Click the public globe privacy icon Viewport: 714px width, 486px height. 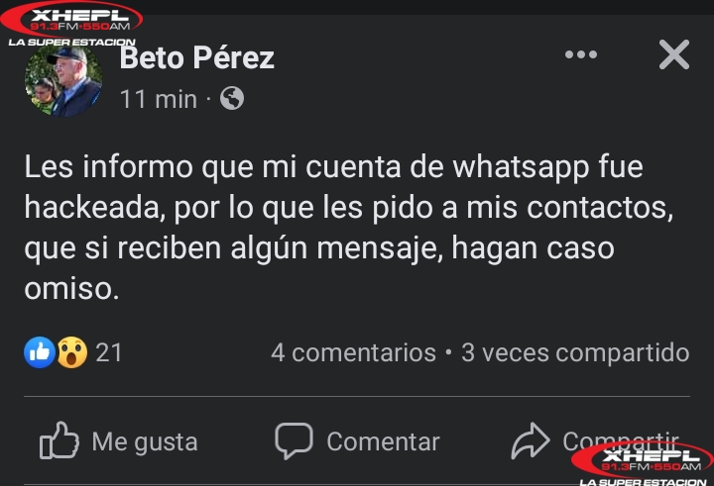[x=232, y=99]
